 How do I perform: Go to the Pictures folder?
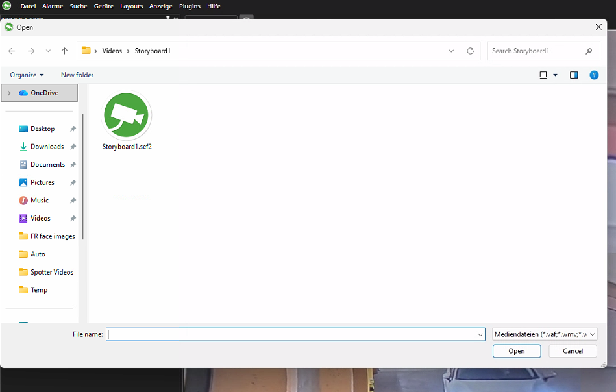(x=42, y=182)
